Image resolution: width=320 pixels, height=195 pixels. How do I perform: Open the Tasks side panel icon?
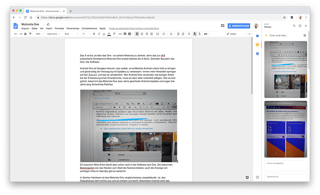click(257, 54)
